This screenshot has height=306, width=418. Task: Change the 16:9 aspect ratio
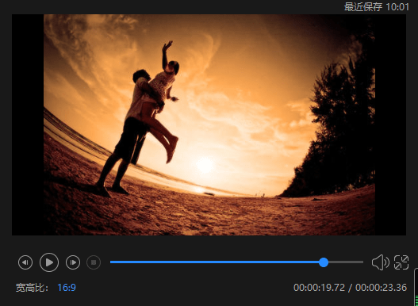tap(67, 288)
